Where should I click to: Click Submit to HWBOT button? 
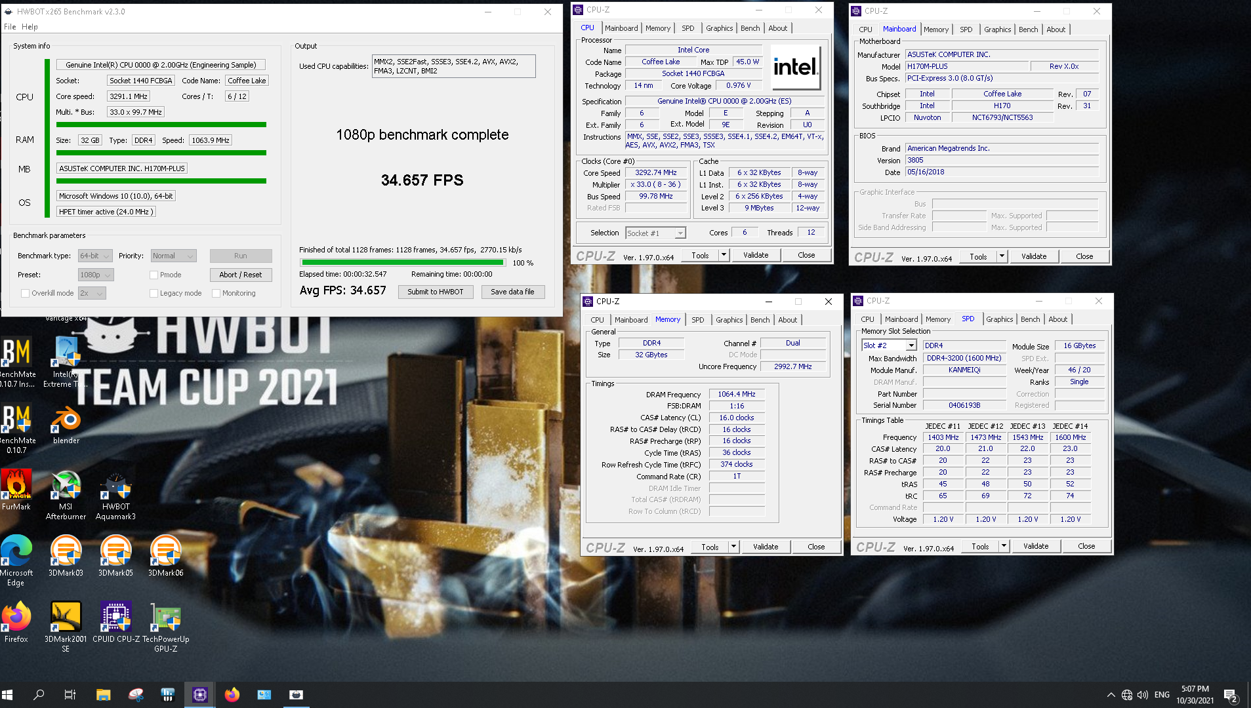(x=436, y=292)
